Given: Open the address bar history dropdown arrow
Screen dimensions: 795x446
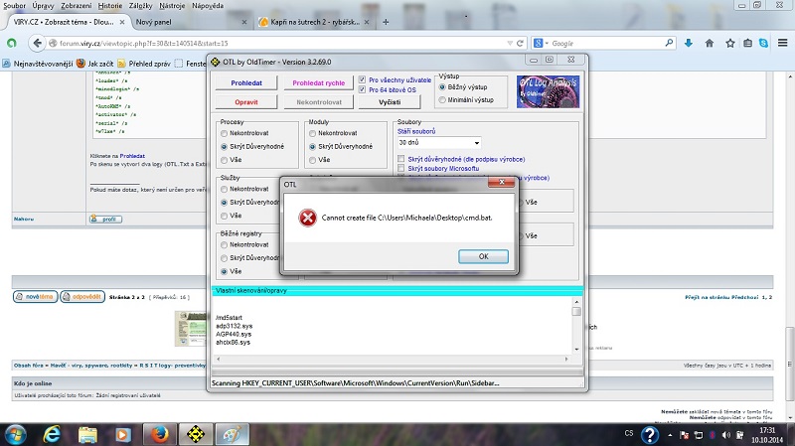Looking at the screenshot, I should pyautogui.click(x=510, y=44).
